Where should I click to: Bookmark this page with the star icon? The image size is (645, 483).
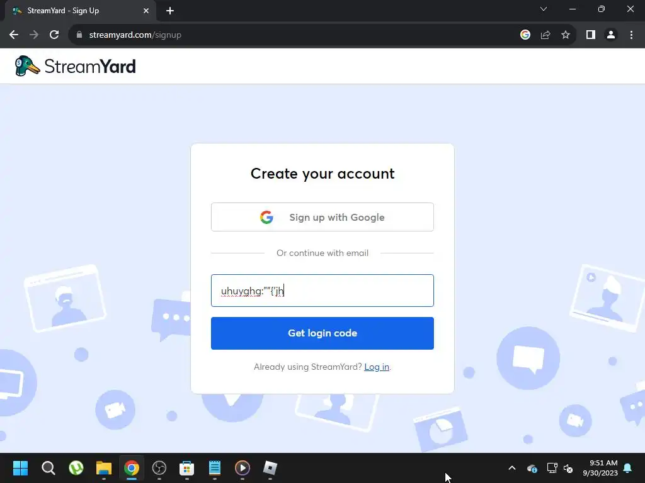(566, 35)
